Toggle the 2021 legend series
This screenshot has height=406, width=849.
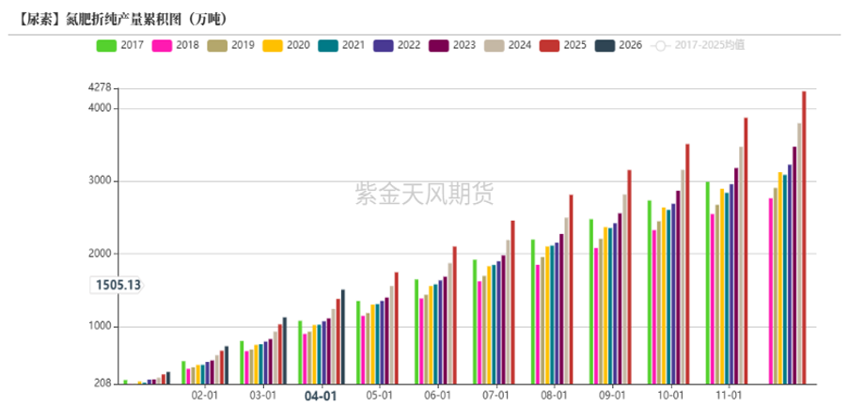coord(341,45)
